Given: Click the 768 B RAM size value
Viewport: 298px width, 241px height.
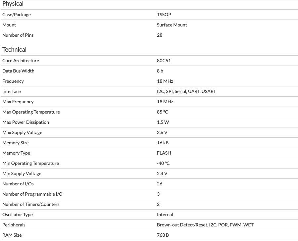Looking at the screenshot, I should click(x=163, y=235).
